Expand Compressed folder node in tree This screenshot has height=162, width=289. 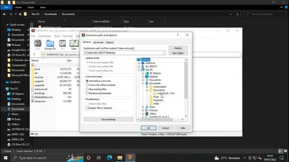[x=147, y=87]
